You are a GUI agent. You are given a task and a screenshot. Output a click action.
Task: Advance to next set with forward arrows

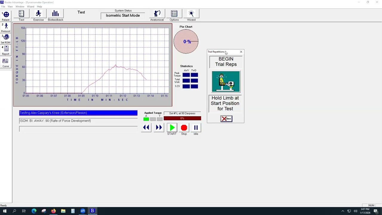pyautogui.click(x=159, y=128)
